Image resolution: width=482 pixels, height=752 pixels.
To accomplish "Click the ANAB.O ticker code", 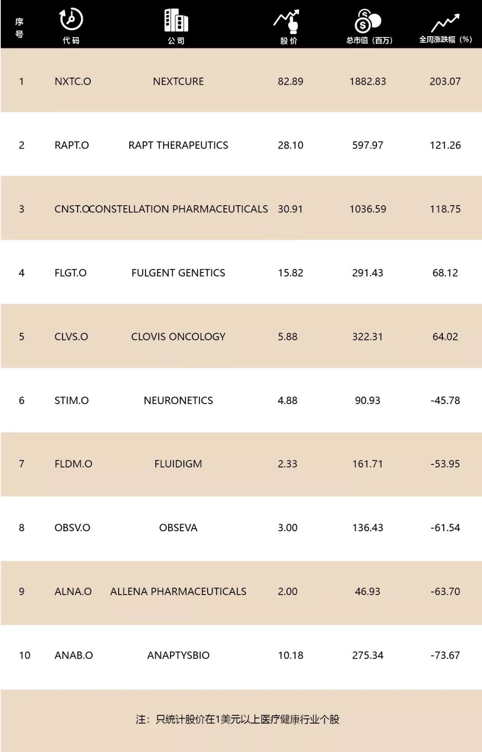I will (74, 655).
